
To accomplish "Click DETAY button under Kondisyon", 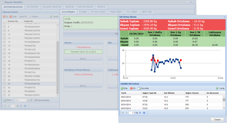I will [x=83, y=86].
